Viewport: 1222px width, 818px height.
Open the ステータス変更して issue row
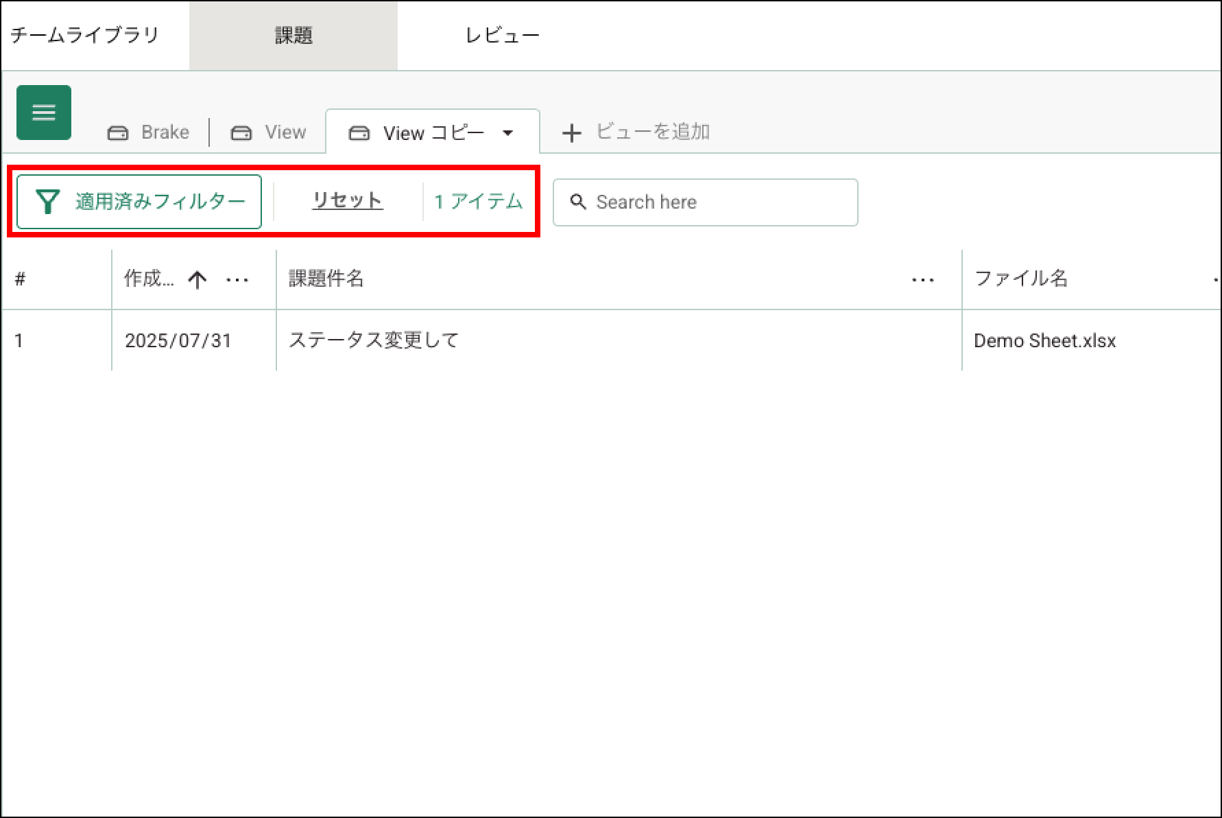pyautogui.click(x=374, y=340)
